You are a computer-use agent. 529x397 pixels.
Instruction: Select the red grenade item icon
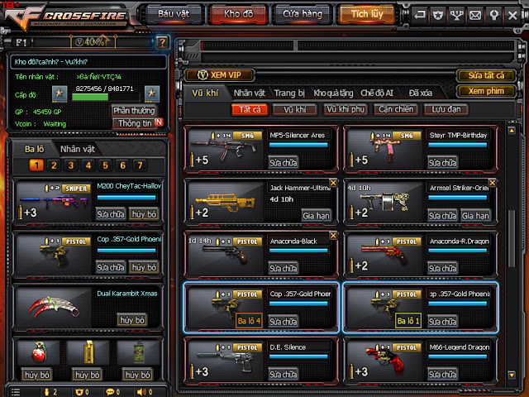(39, 352)
